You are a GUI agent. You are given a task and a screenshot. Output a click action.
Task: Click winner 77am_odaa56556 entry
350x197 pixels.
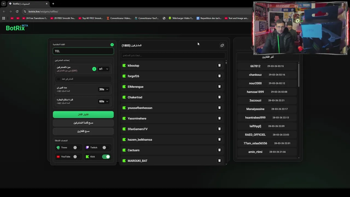click(x=267, y=143)
